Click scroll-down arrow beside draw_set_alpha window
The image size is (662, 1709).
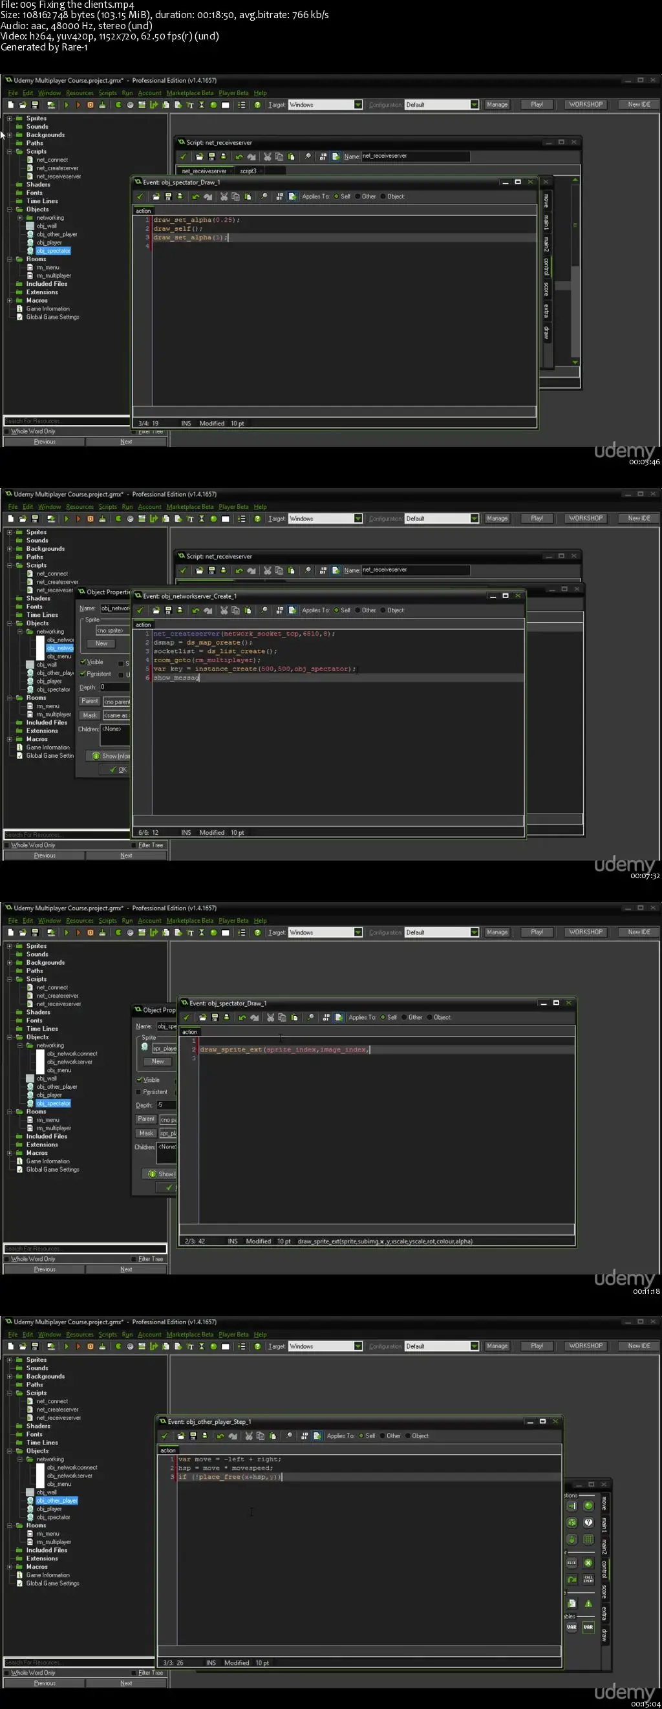575,362
